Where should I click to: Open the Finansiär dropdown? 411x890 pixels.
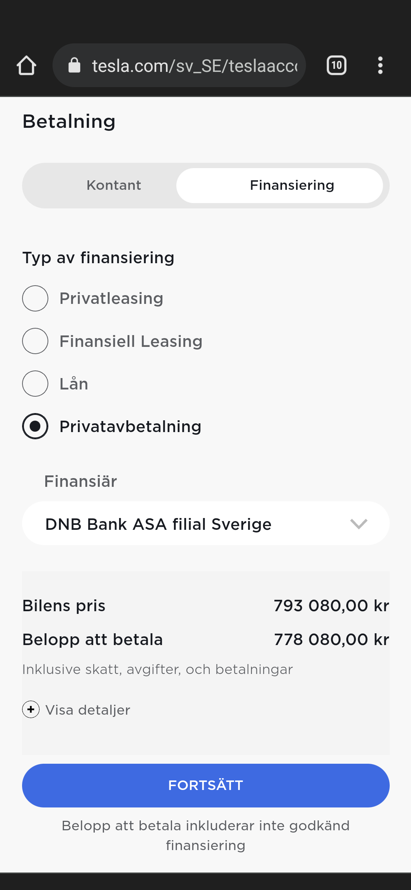click(x=205, y=523)
